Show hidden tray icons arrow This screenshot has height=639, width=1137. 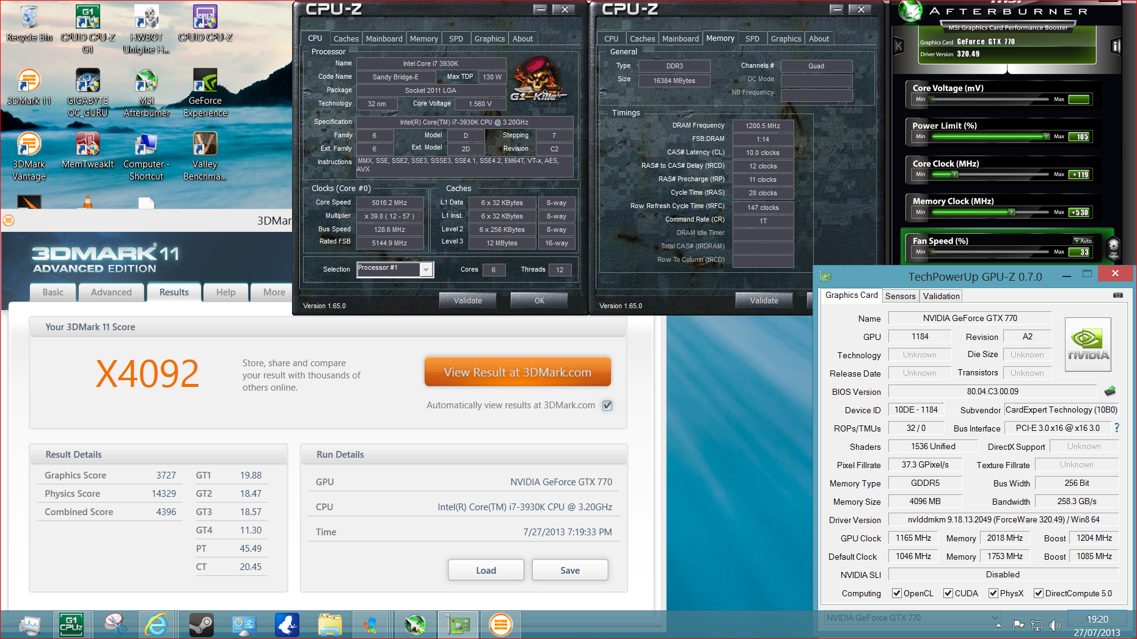click(998, 626)
